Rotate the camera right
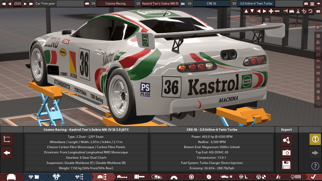The image size is (322, 181). tap(265, 11)
